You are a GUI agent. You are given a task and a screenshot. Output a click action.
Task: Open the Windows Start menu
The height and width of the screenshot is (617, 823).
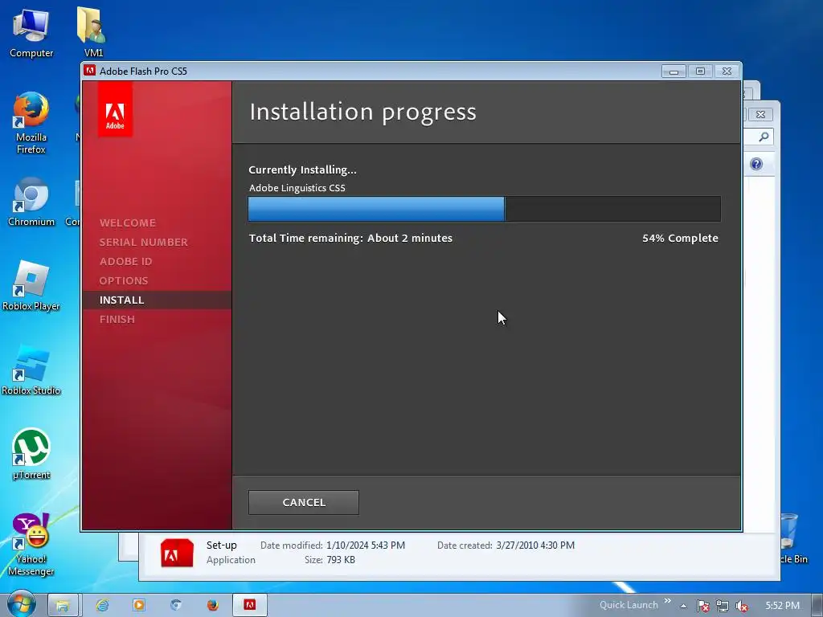21,604
